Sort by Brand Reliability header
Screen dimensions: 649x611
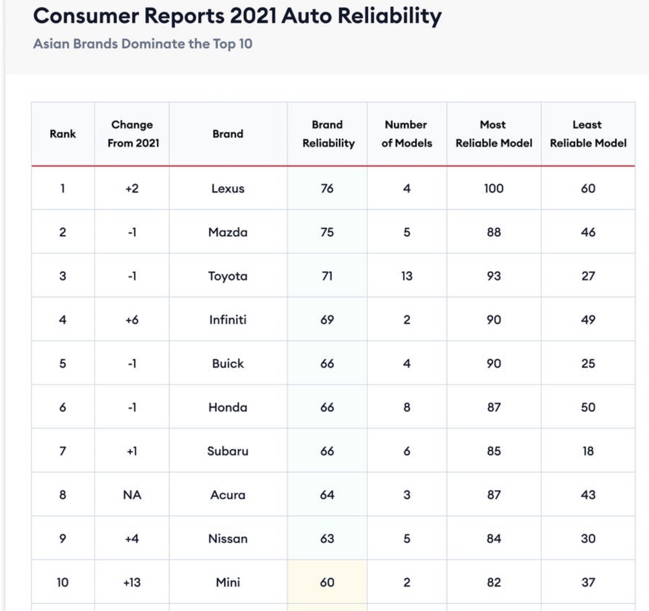tap(328, 134)
